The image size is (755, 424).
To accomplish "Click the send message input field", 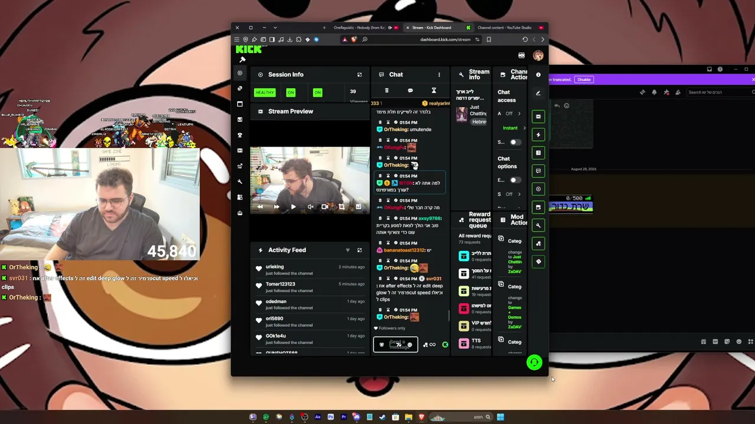I will pos(396,344).
